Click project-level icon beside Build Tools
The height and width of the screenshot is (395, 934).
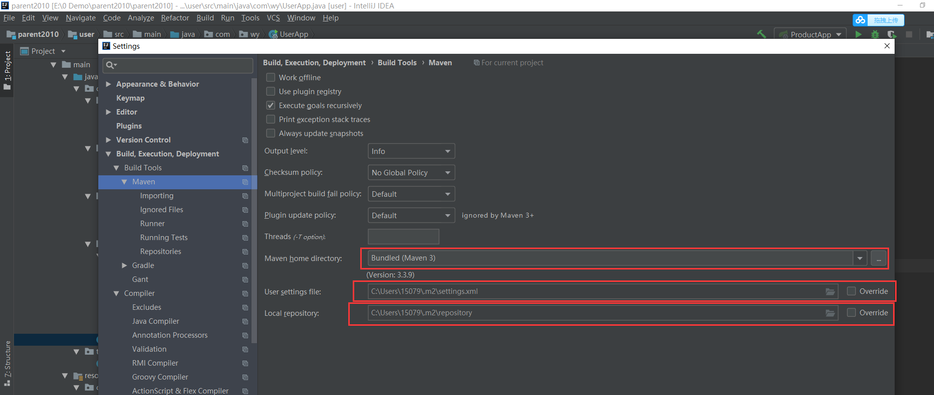click(x=245, y=168)
